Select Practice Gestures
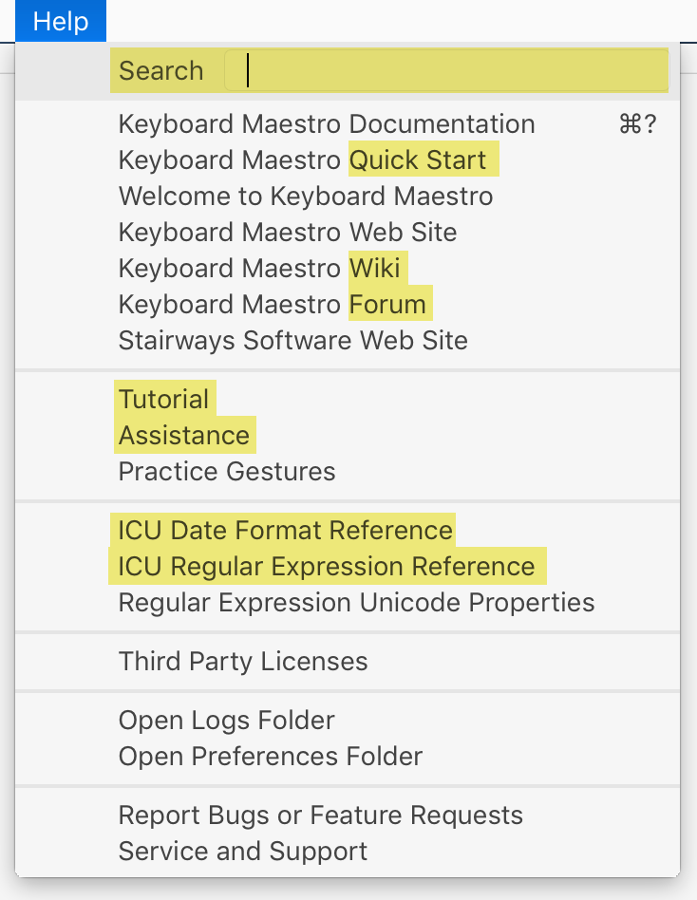Image resolution: width=697 pixels, height=900 pixels. tap(227, 471)
